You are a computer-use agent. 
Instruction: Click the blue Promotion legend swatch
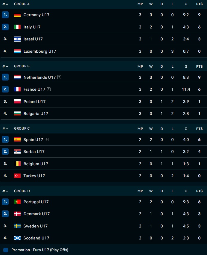click(6, 250)
